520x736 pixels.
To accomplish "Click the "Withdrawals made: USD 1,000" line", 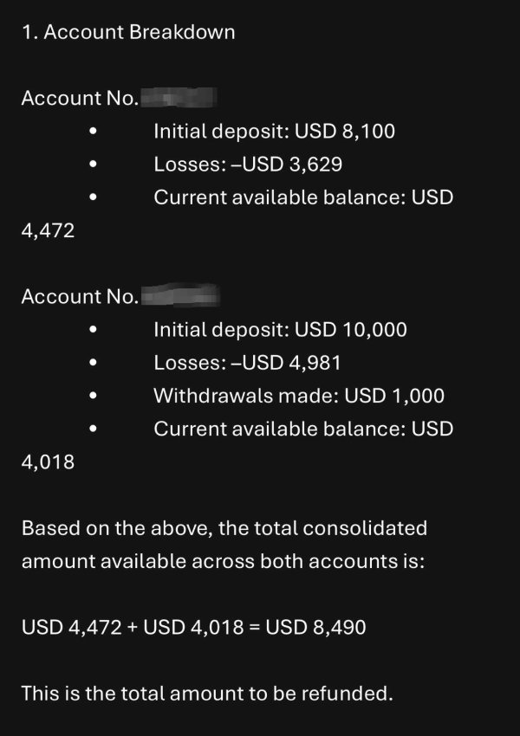I will pos(299,396).
